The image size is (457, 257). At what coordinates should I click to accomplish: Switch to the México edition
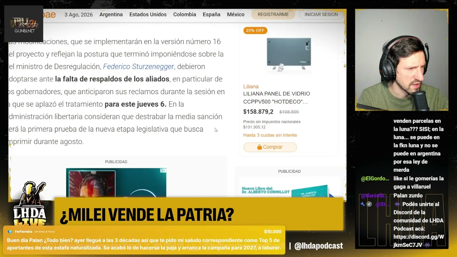pyautogui.click(x=236, y=15)
